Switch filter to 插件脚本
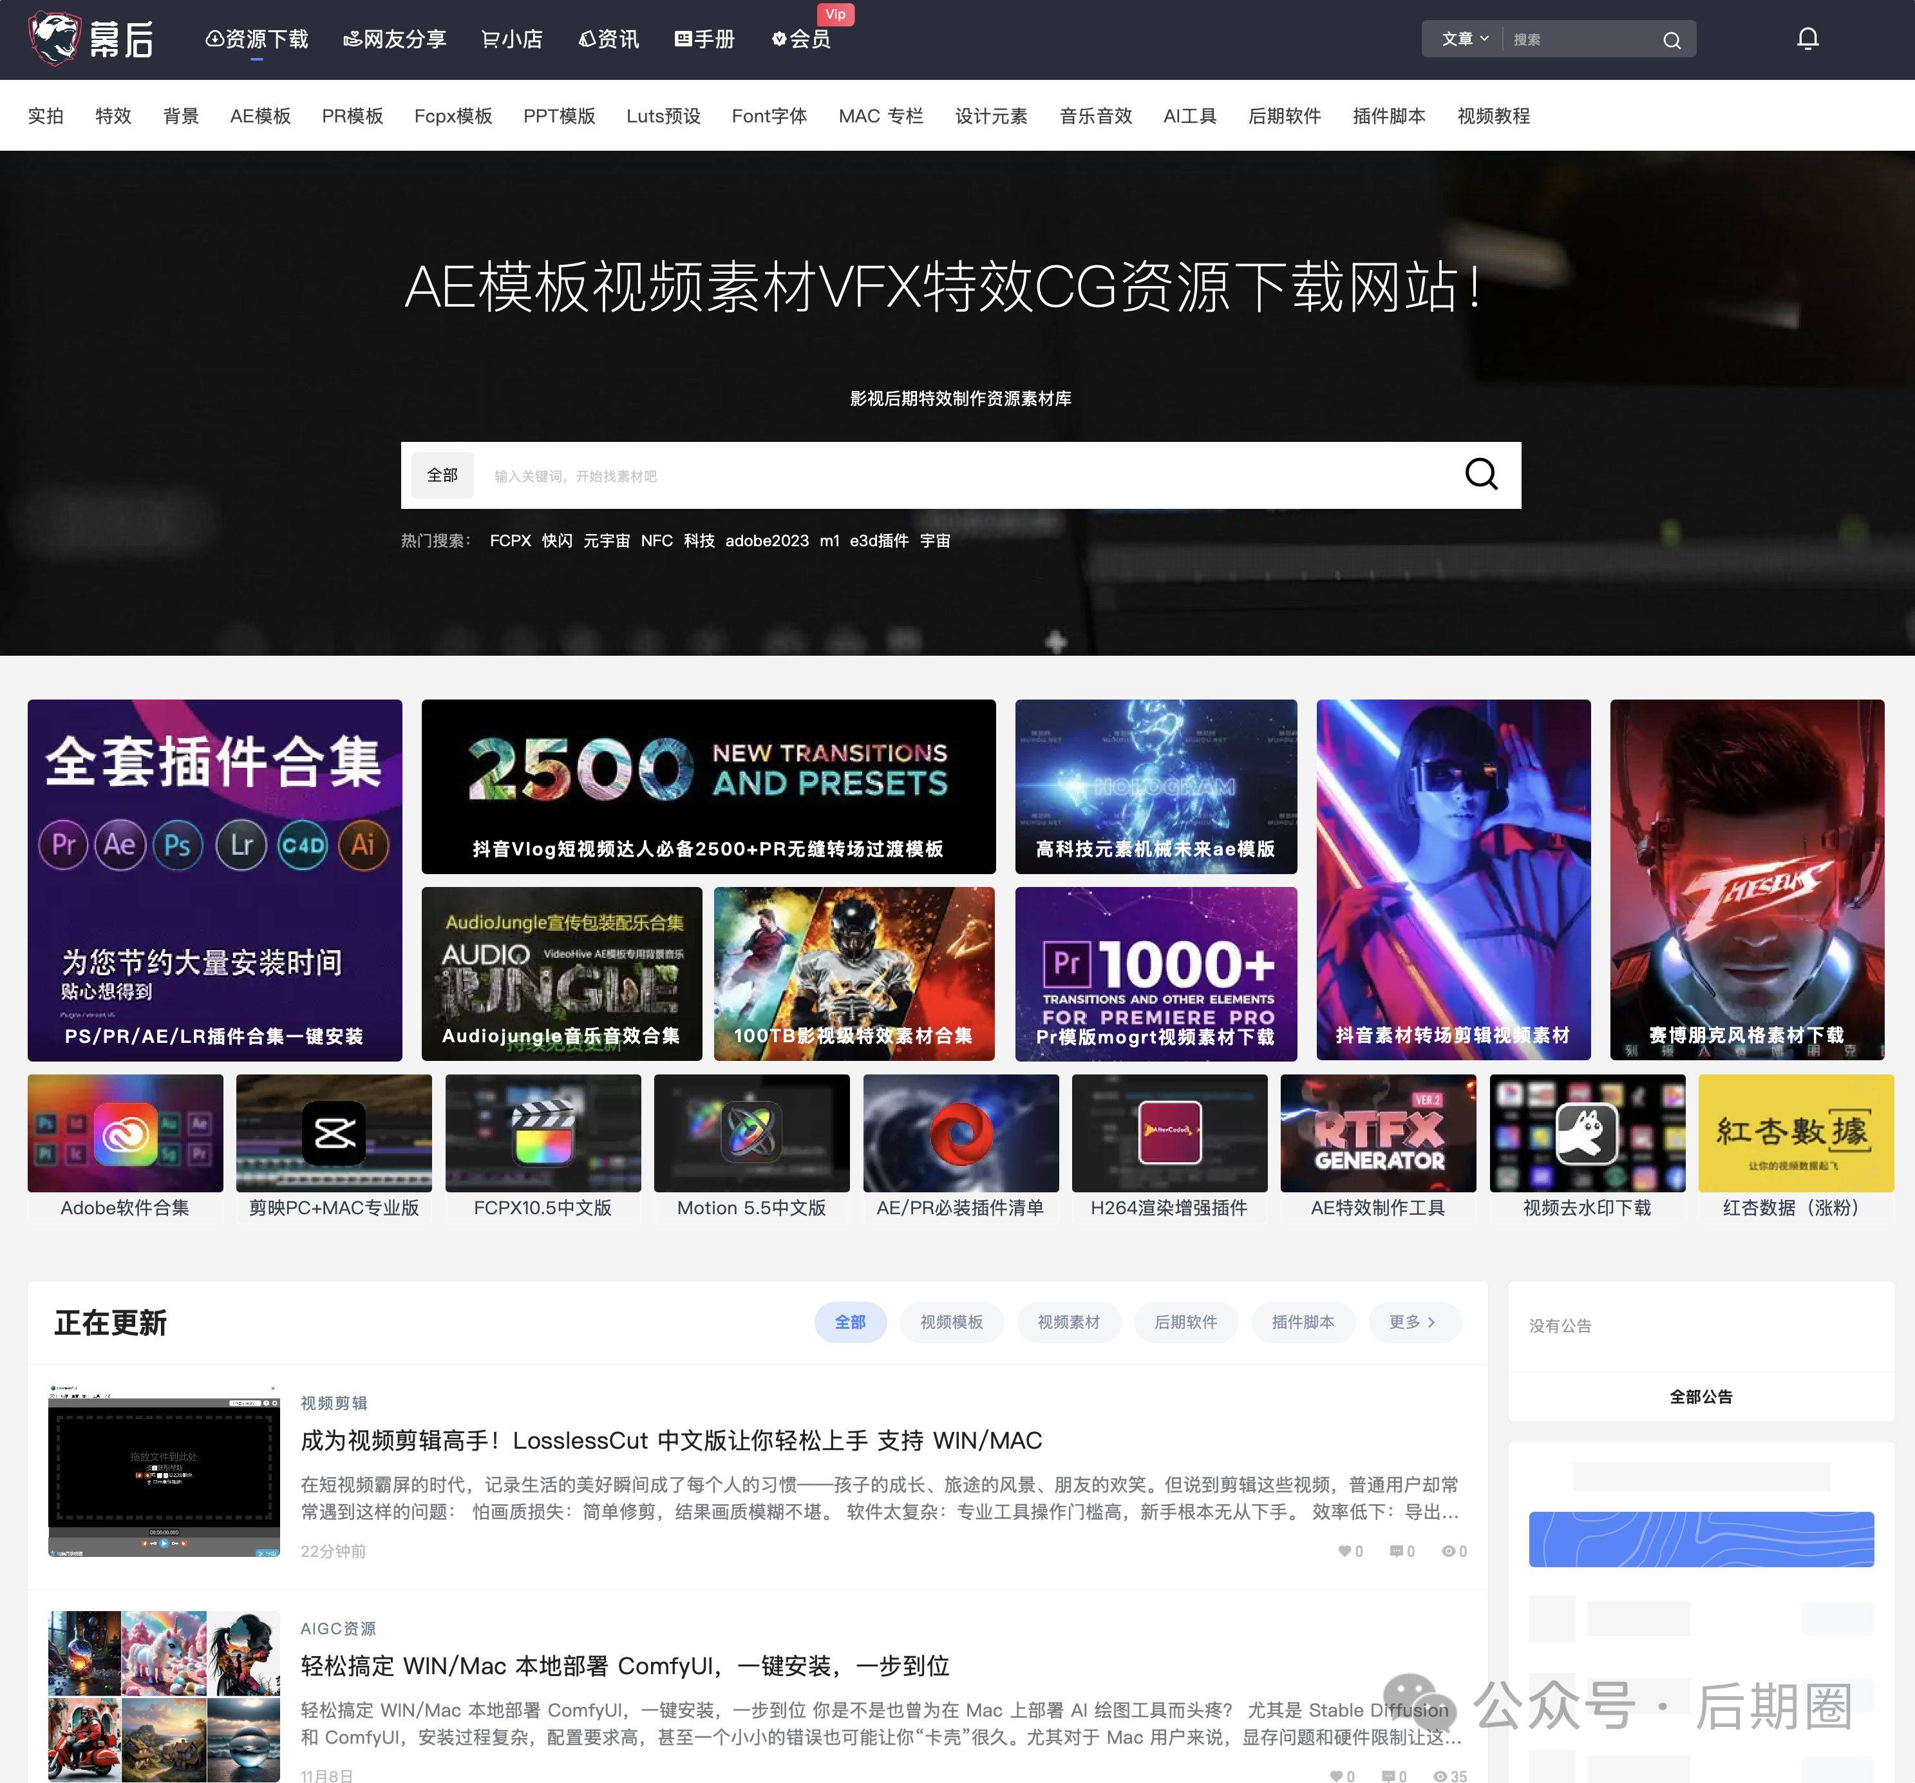The image size is (1915, 1783). click(1303, 1322)
